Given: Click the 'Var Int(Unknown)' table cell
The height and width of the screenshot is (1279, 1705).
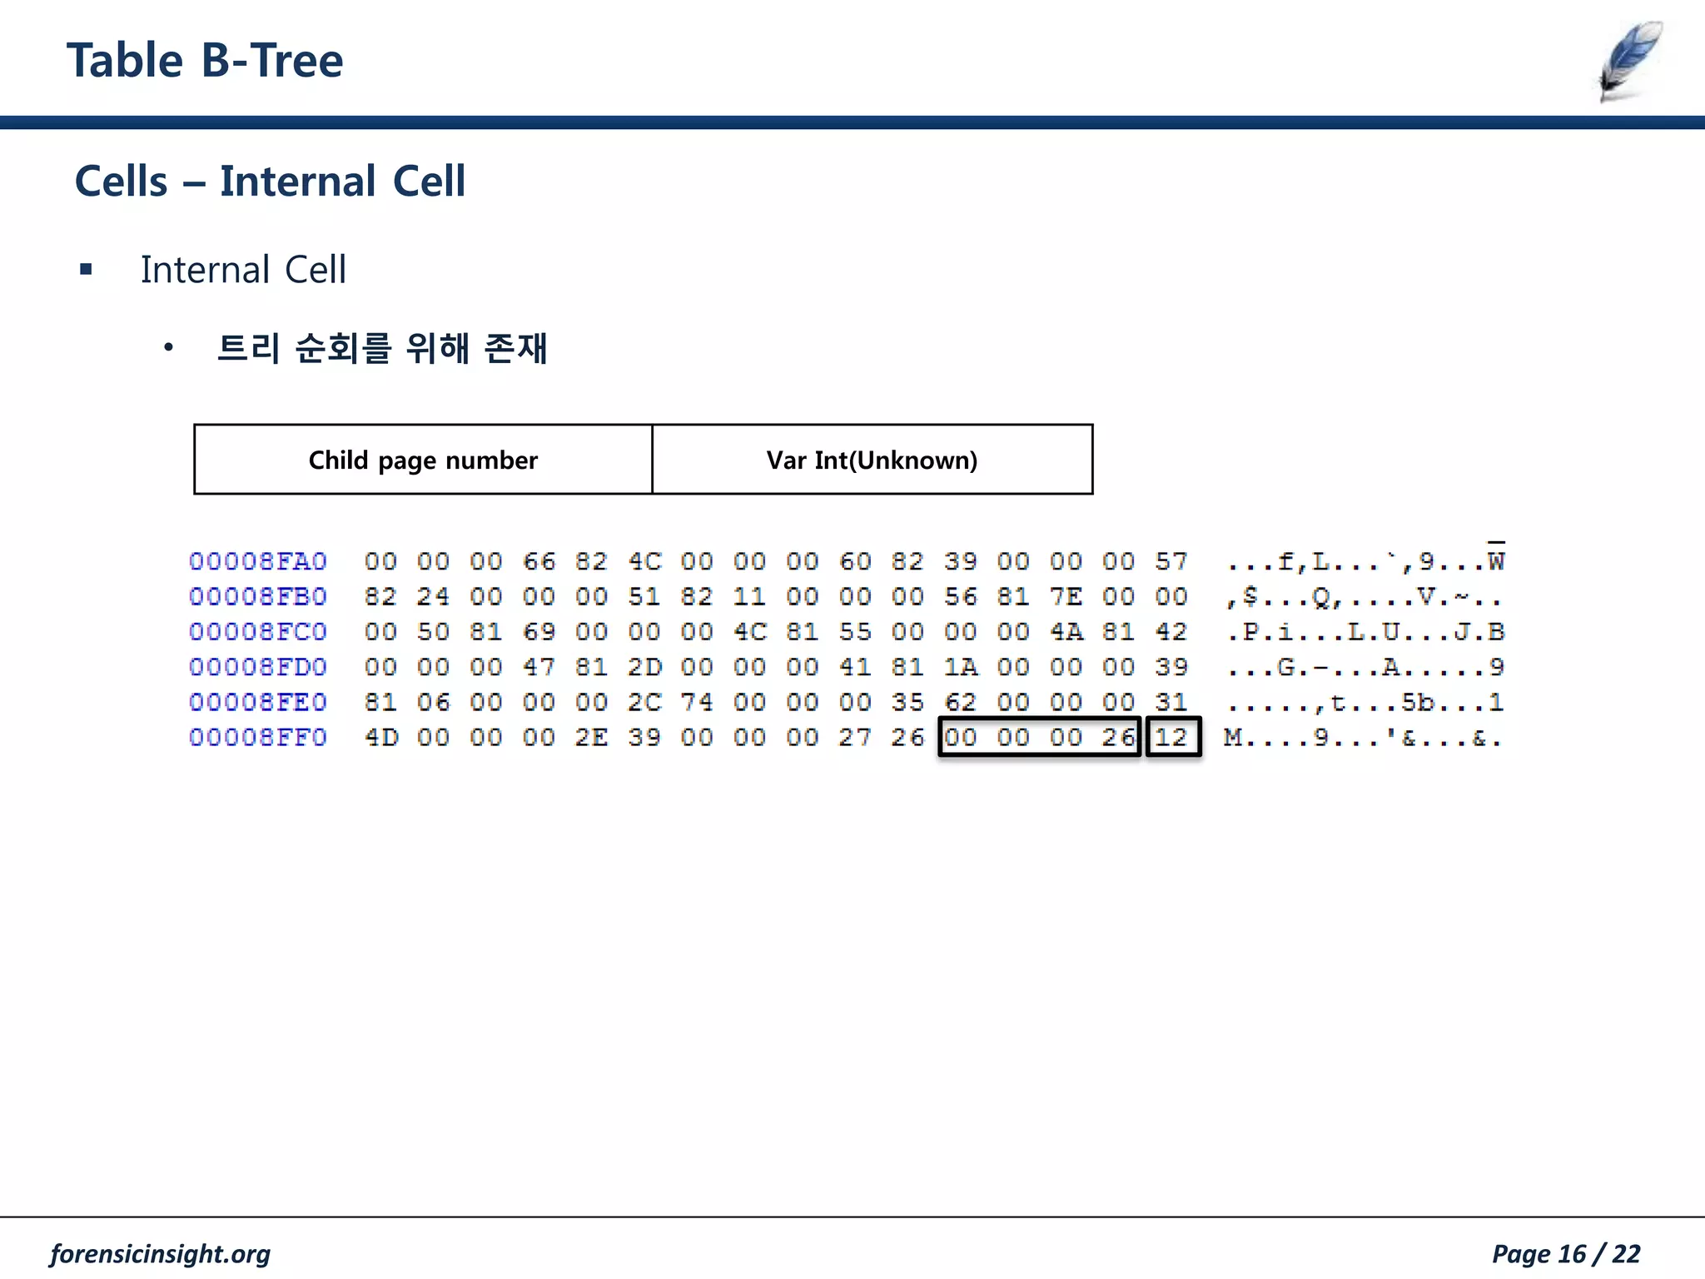Looking at the screenshot, I should (872, 460).
